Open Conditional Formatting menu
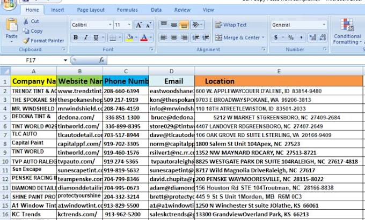Viewport: 365px width, 220px height. [347, 32]
